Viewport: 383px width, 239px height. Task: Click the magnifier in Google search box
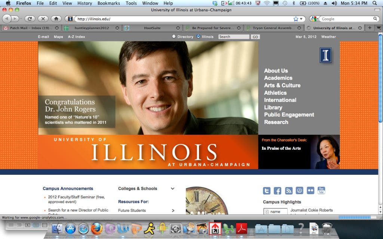[375, 19]
